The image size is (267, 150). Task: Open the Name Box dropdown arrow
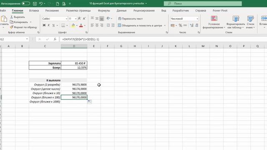click(x=27, y=39)
